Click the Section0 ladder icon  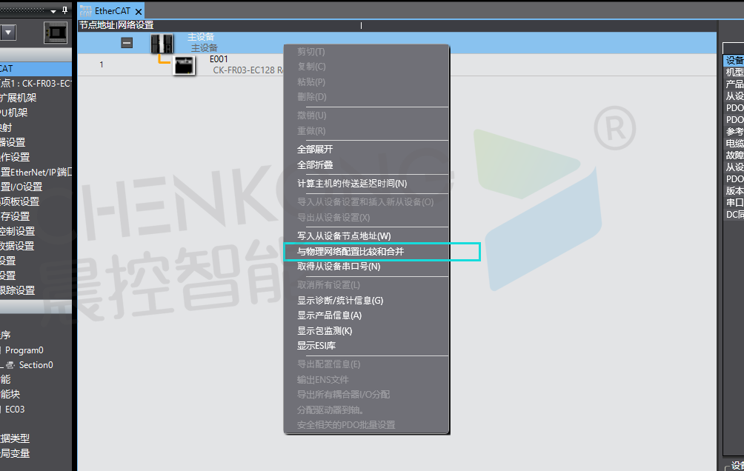10,365
